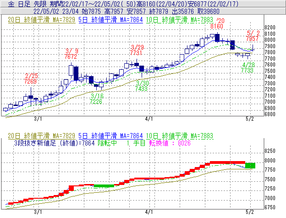Click the 1 手目 text
This screenshot has height=218, width=286.
click(x=136, y=143)
